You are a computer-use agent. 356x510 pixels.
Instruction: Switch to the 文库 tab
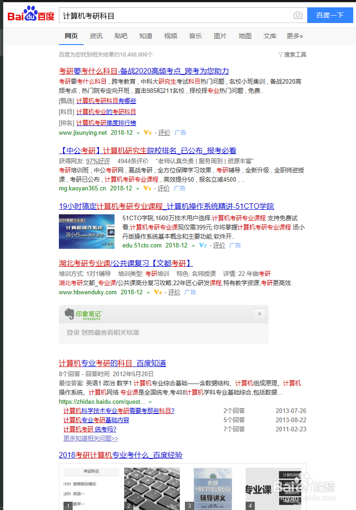270,36
